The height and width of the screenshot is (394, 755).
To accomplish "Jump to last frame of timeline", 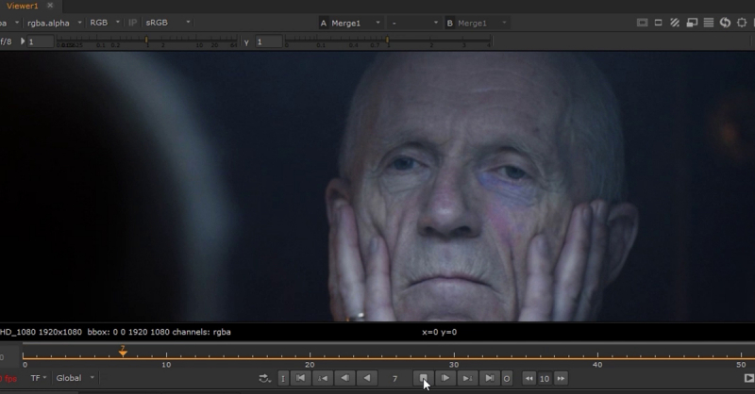I will pyautogui.click(x=489, y=378).
